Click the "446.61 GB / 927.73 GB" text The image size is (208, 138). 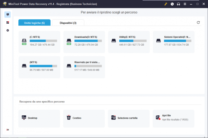pyautogui.click(x=132, y=45)
